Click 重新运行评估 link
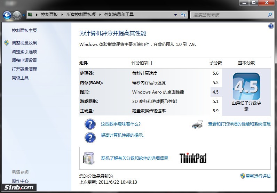277x193 pixels. (x=258, y=176)
